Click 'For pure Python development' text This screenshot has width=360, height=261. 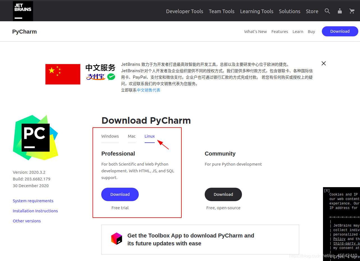click(233, 164)
